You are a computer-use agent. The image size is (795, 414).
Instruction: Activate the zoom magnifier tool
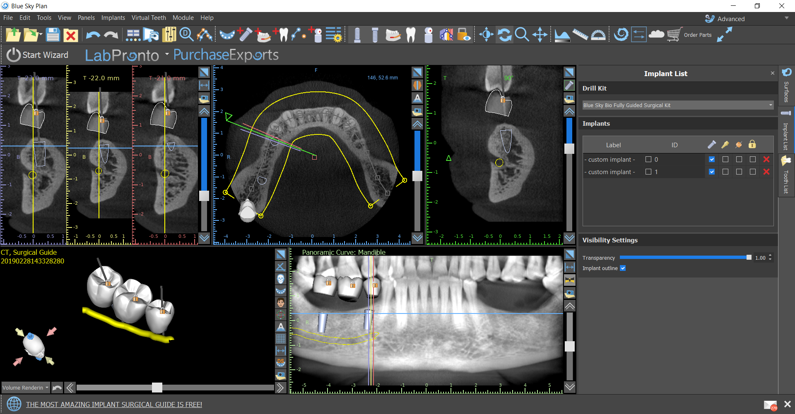tap(522, 35)
